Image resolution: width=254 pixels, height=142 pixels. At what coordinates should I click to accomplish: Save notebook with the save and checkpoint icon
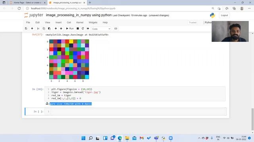pos(26,28)
